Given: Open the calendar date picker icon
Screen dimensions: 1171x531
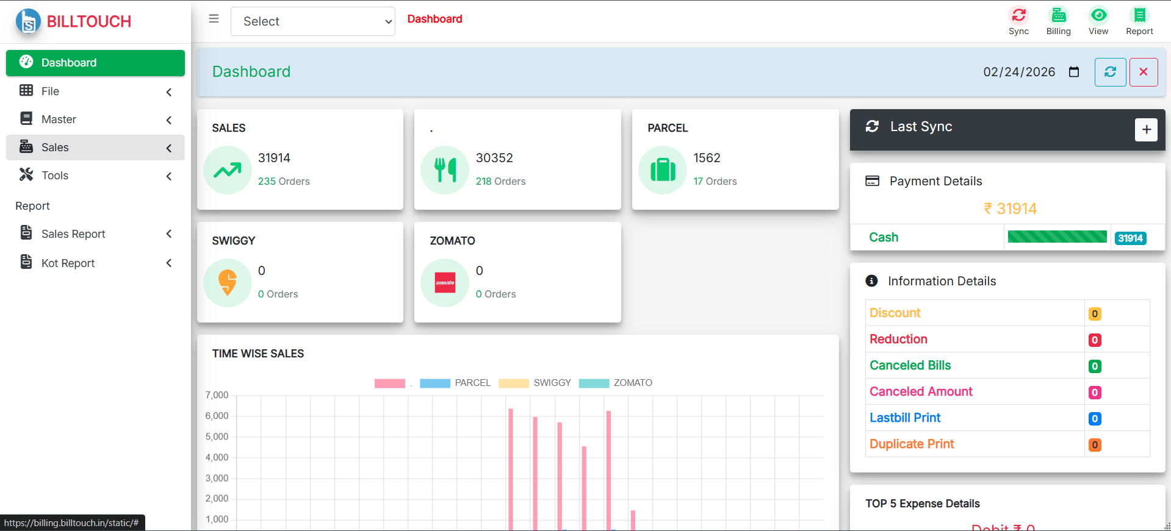Looking at the screenshot, I should [x=1074, y=72].
